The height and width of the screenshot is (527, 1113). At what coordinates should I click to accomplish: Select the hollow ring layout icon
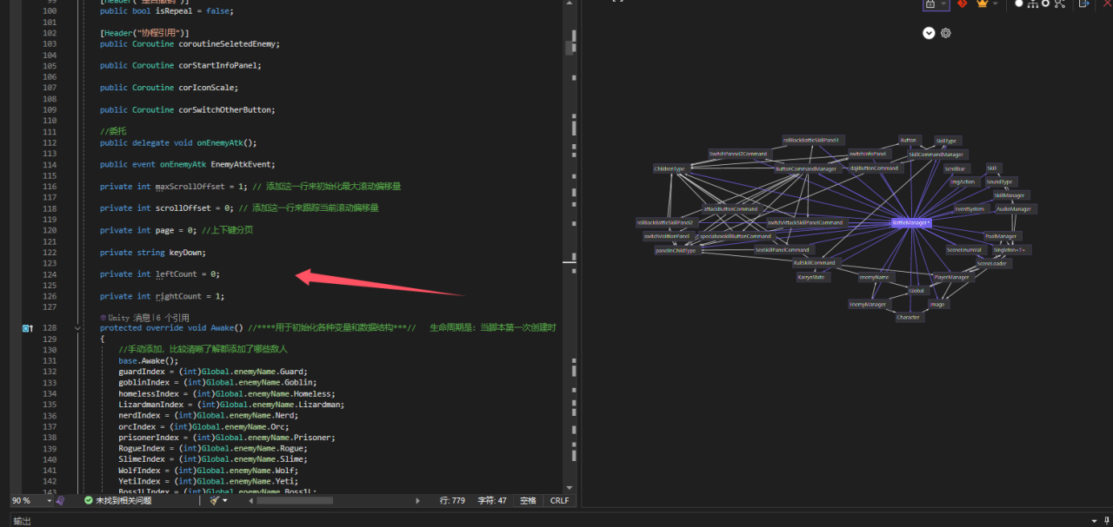coord(1045,3)
